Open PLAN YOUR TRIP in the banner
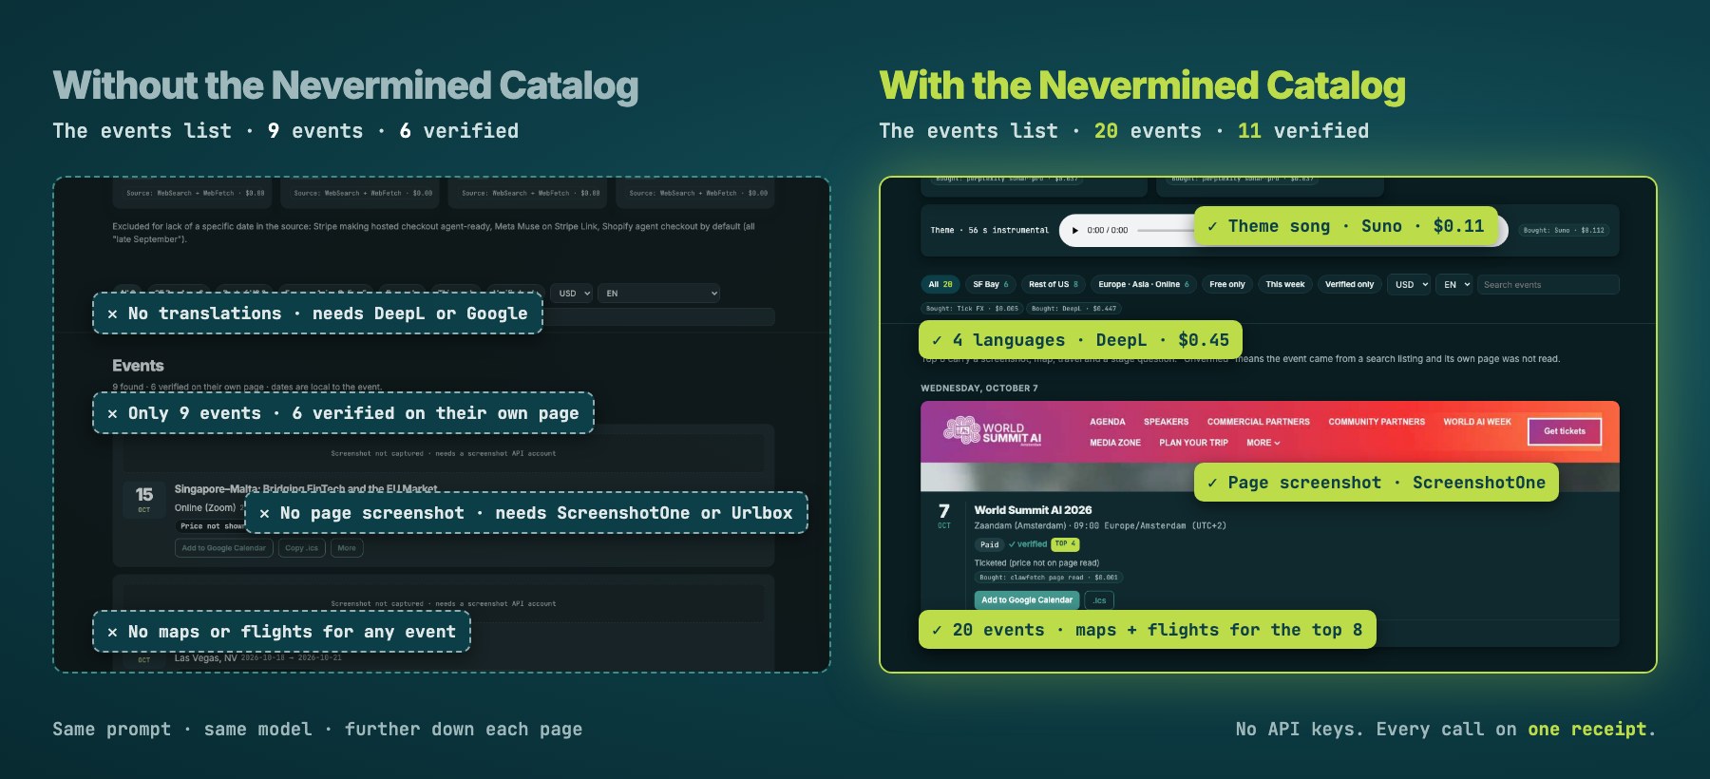 [1194, 443]
